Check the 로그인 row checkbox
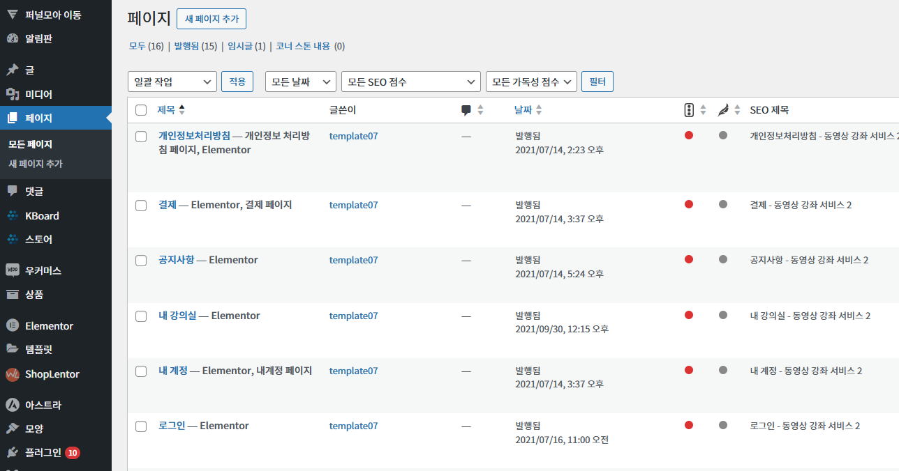899x471 pixels. coord(141,426)
